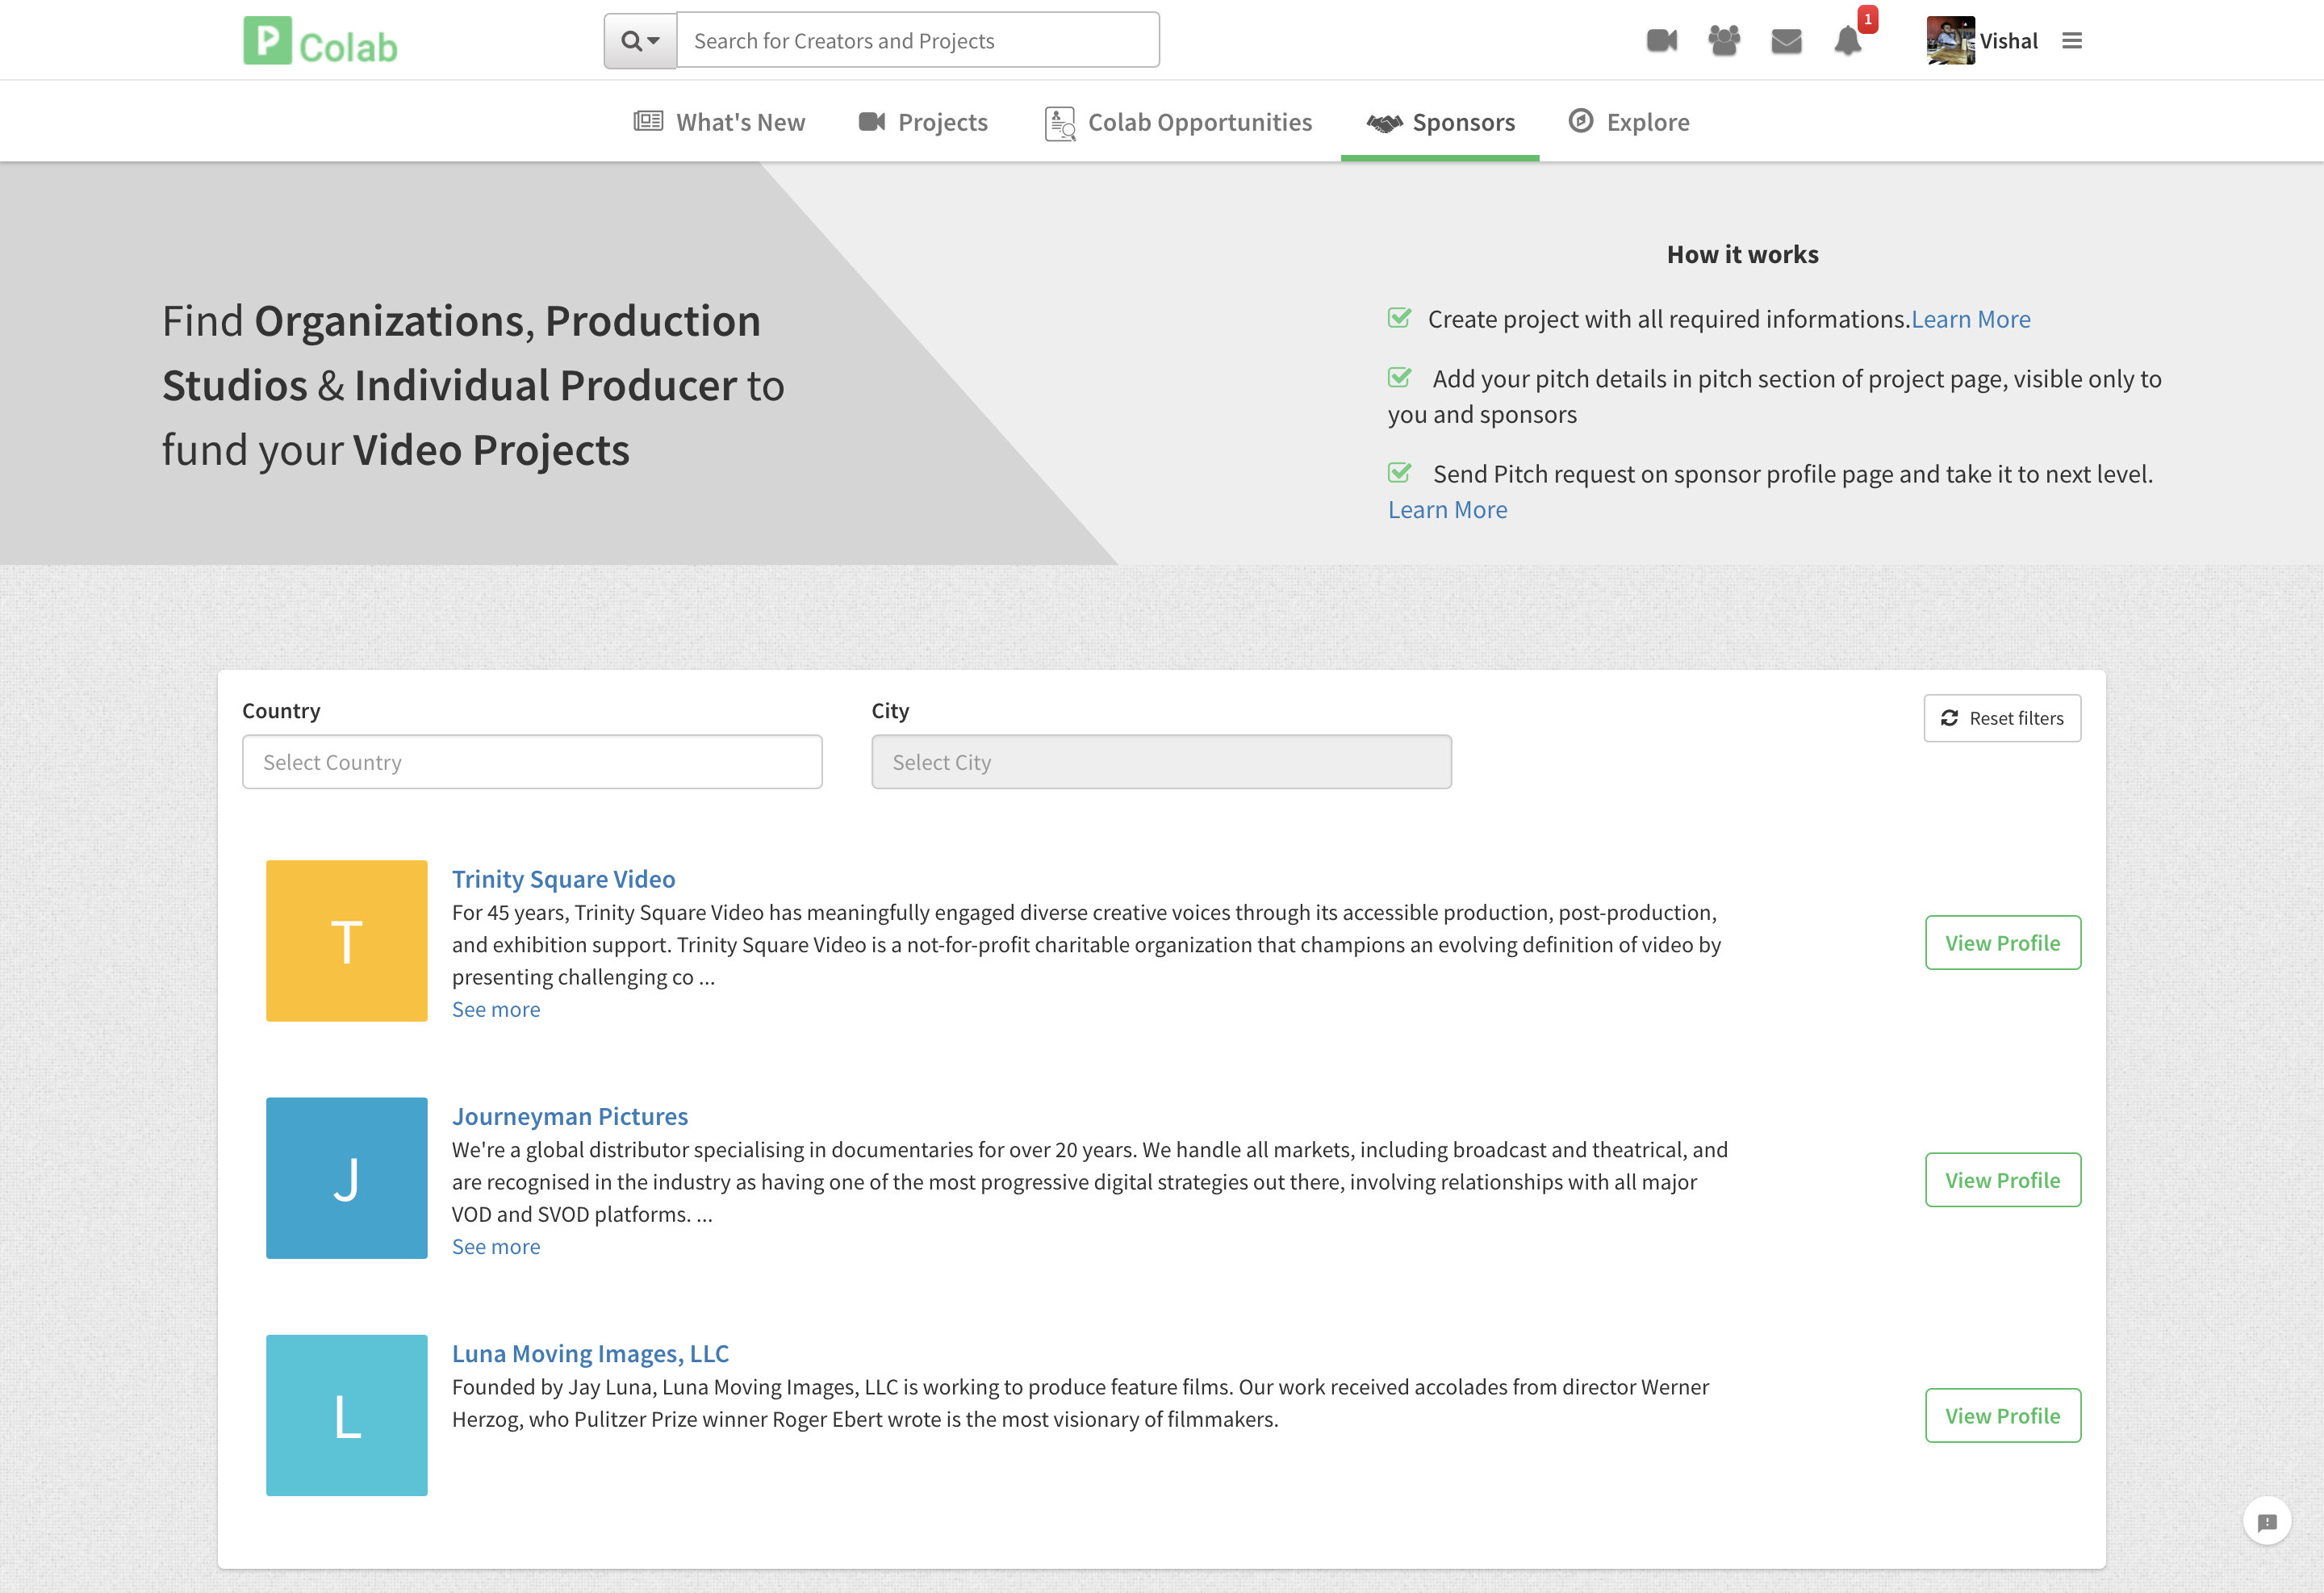Expand the search type dropdown

coord(640,41)
